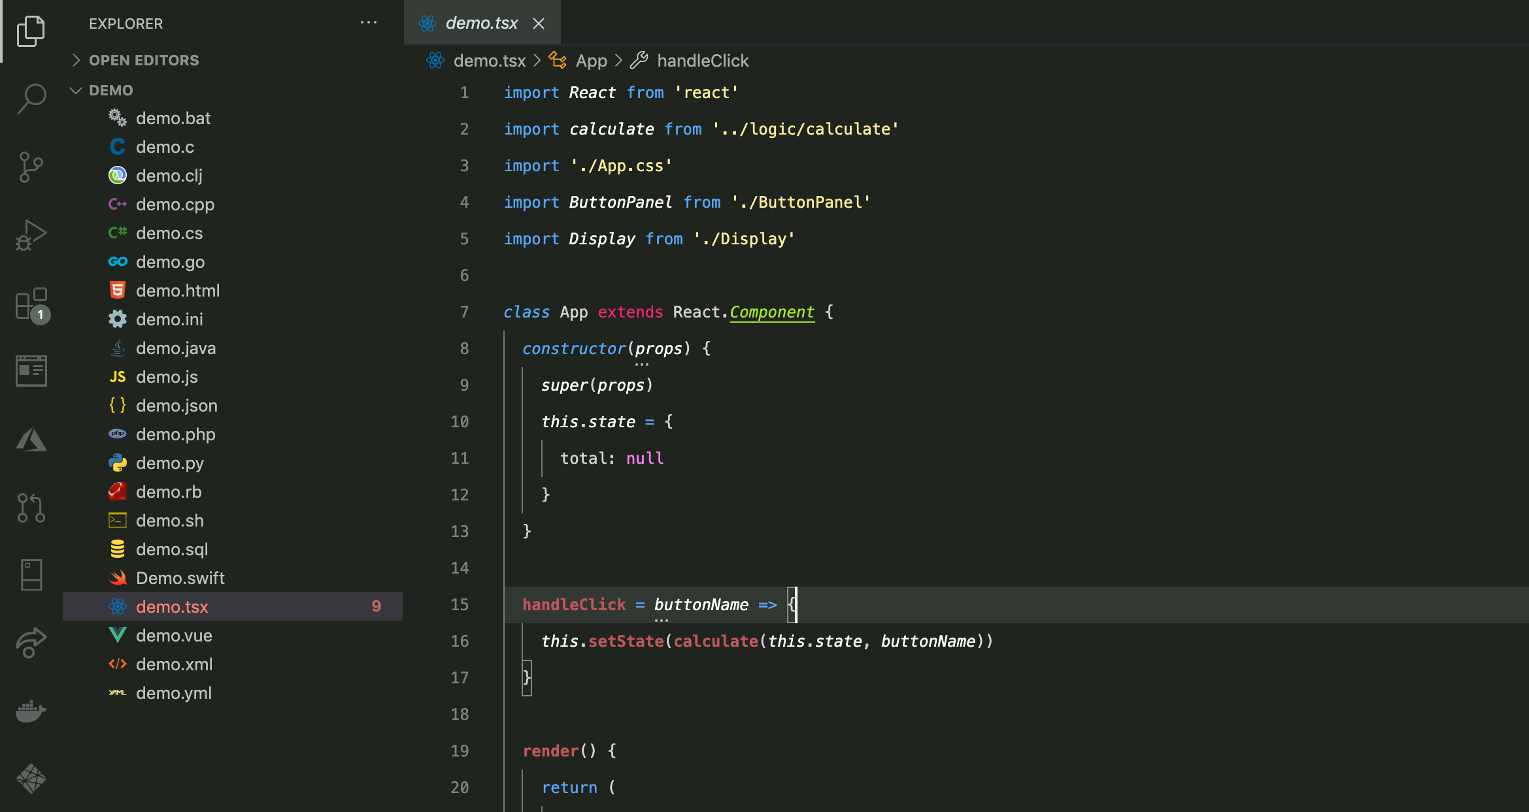Click the EXPLORER panel title
The width and height of the screenshot is (1529, 812).
126,24
